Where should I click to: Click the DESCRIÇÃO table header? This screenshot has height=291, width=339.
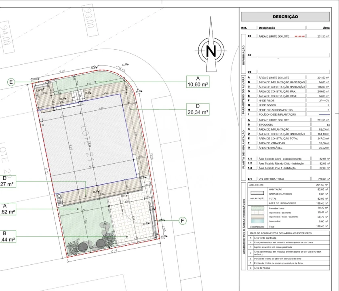(x=285, y=17)
